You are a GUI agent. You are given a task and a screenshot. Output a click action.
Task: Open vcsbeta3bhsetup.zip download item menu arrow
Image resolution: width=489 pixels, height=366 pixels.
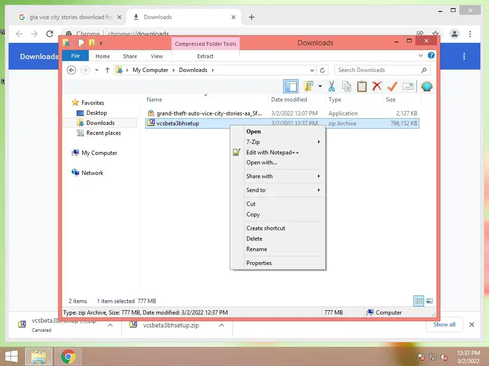point(222,325)
